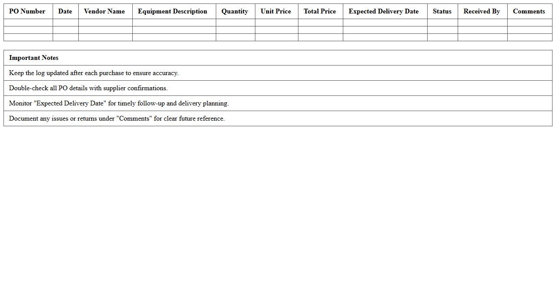Click the note about keeping the log updated
The width and height of the screenshot is (556, 282).
278,73
